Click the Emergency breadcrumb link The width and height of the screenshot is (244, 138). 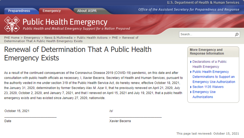coord(32,38)
